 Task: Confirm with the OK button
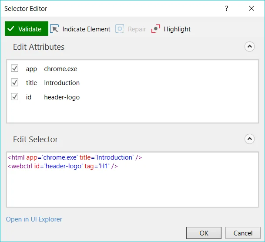(204, 233)
